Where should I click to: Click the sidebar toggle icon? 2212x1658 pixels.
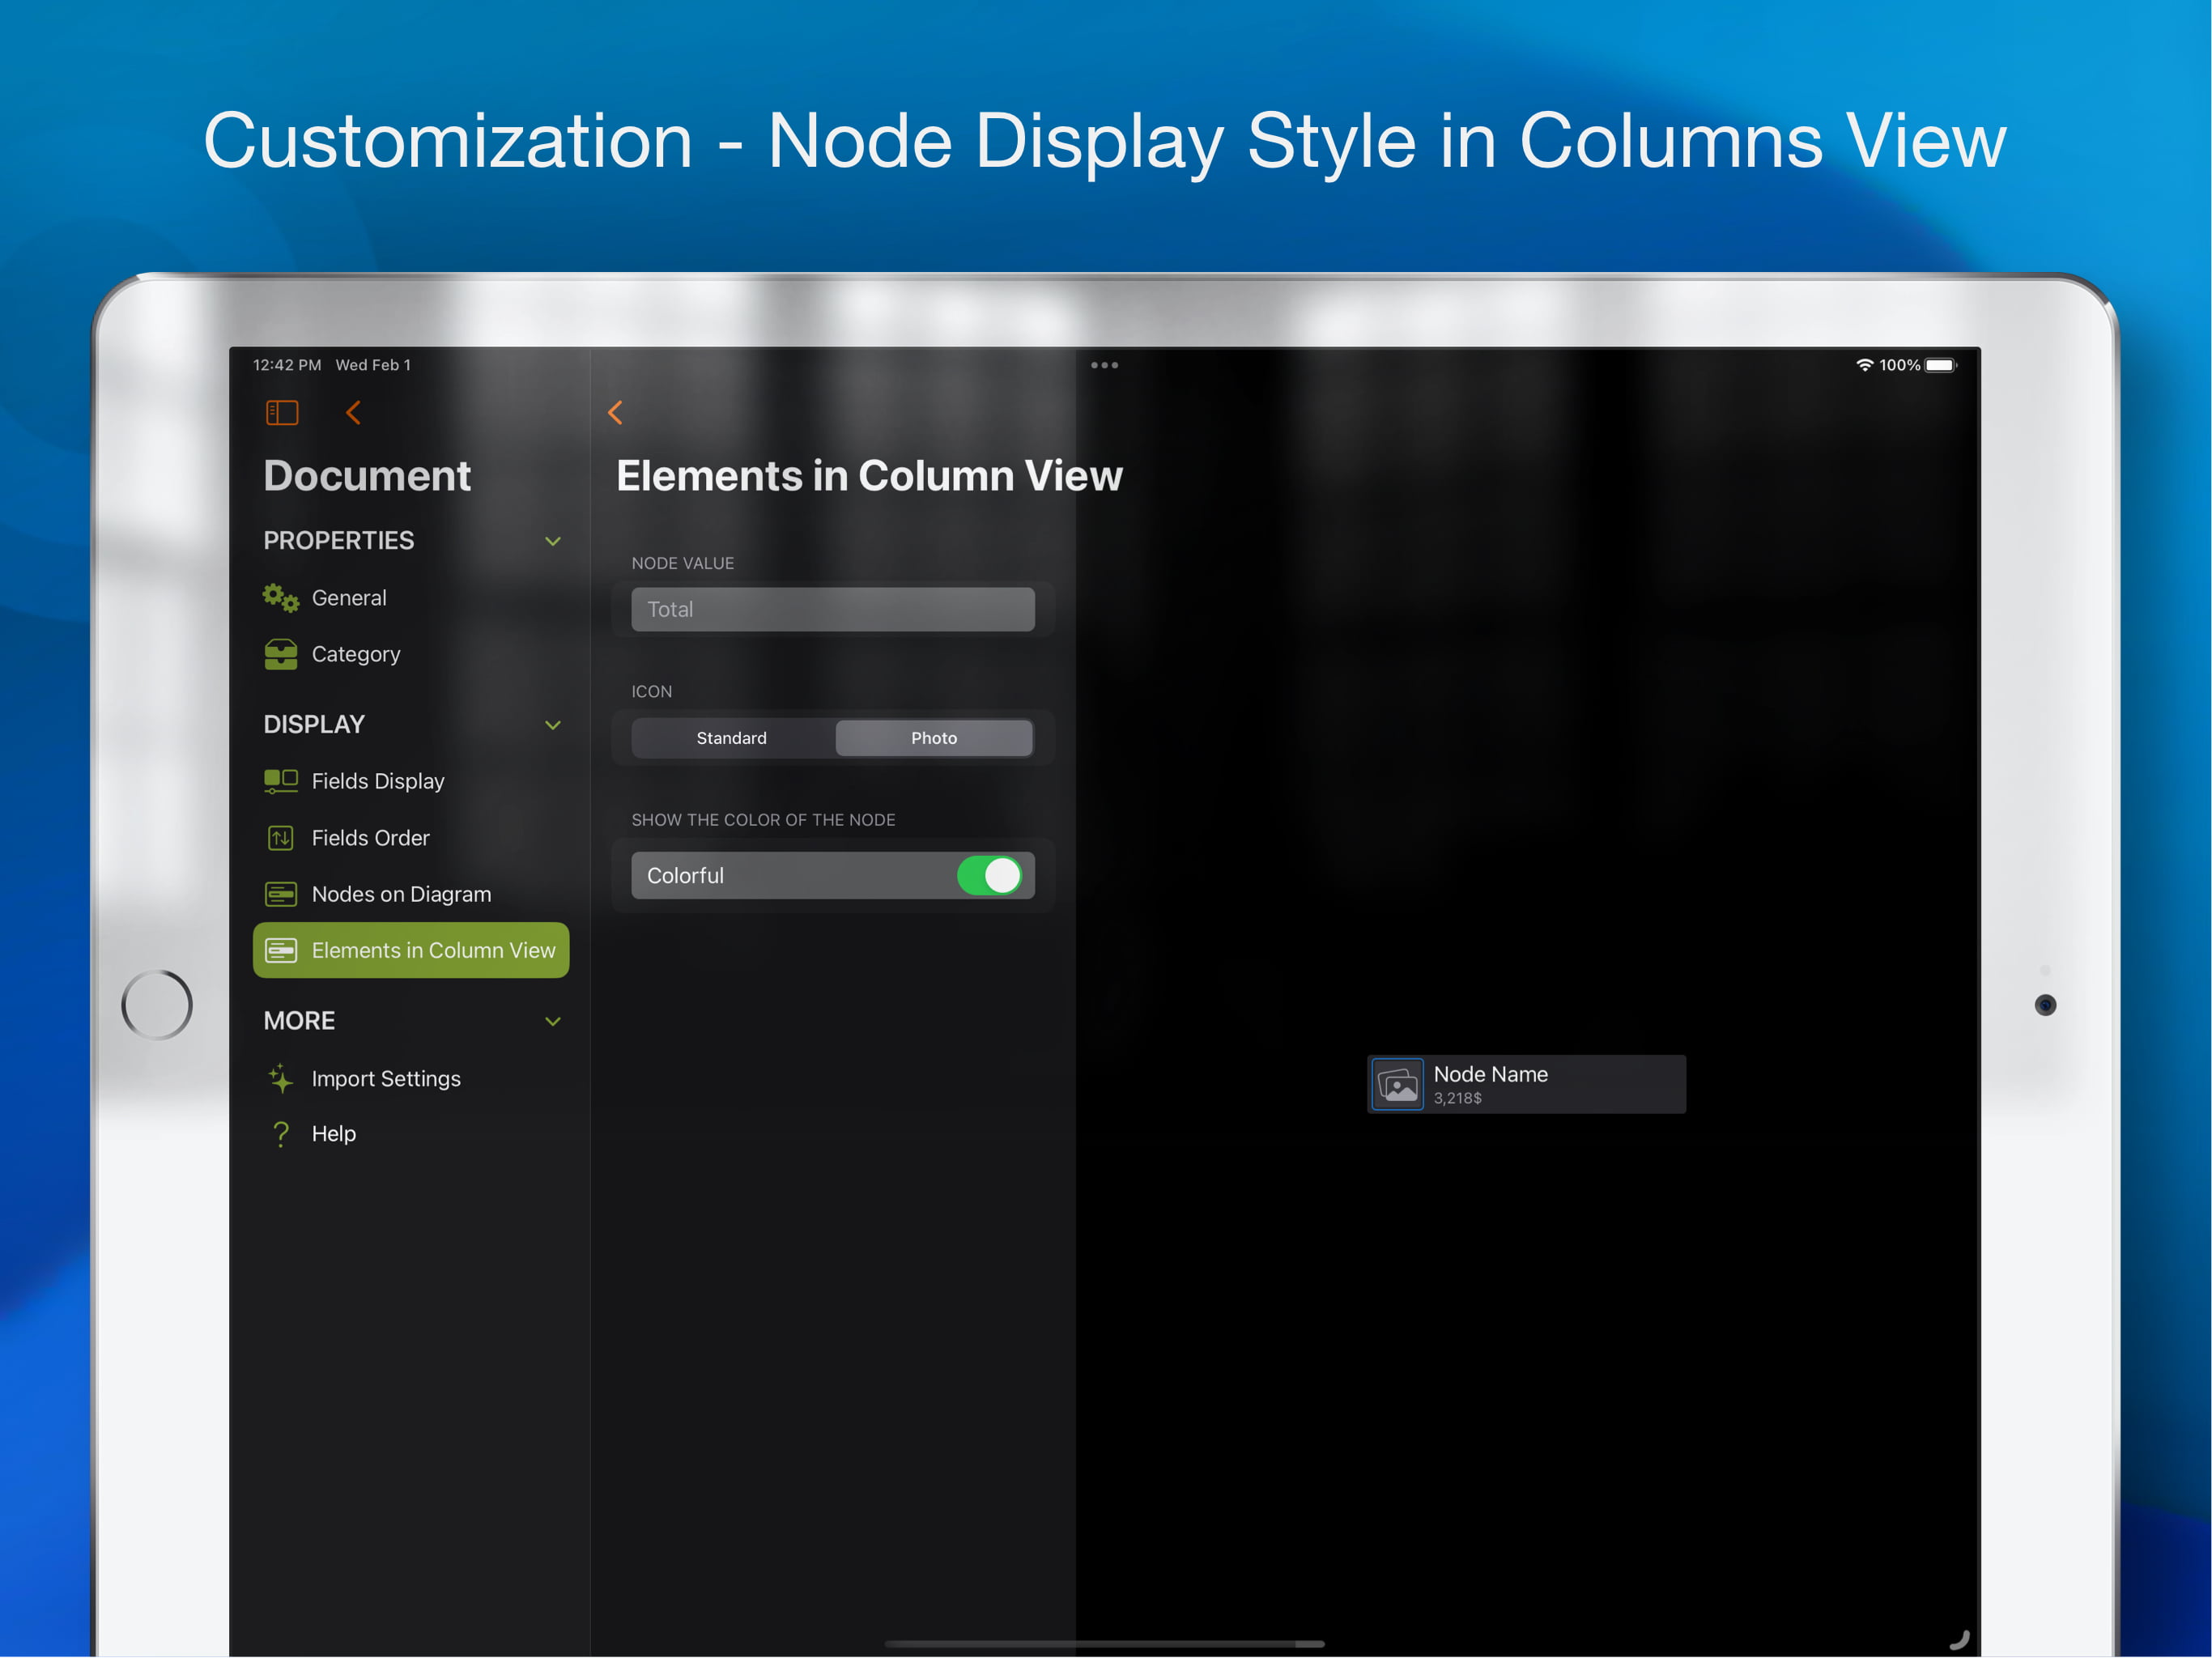tap(282, 413)
